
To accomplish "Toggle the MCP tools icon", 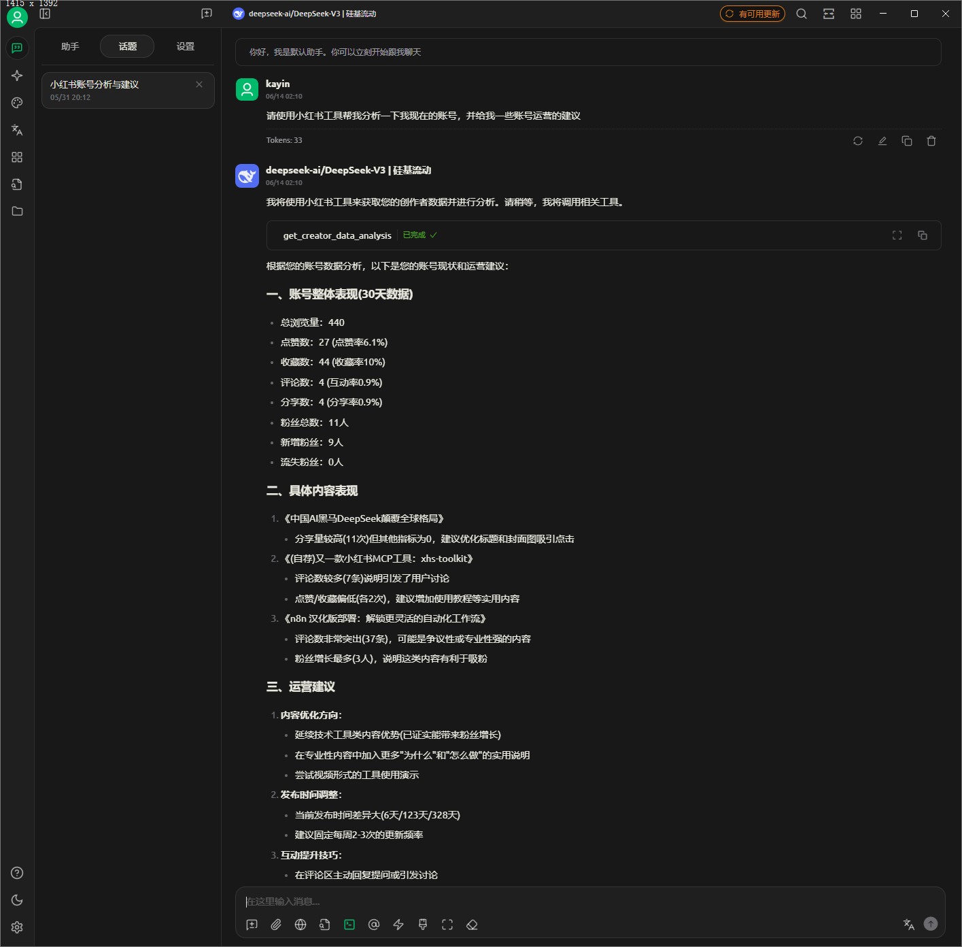I will [349, 925].
